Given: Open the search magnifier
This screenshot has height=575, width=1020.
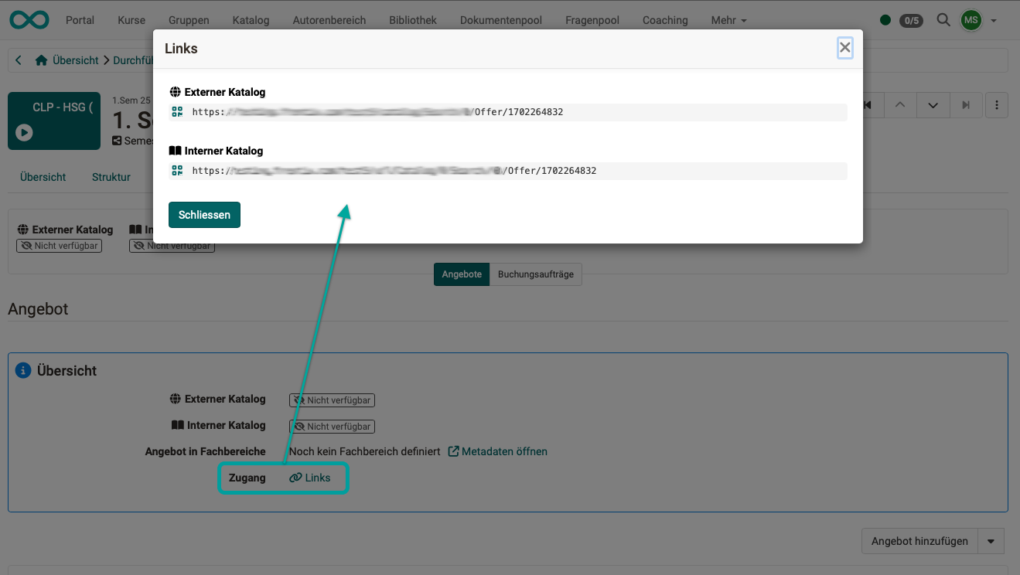Looking at the screenshot, I should coord(943,20).
